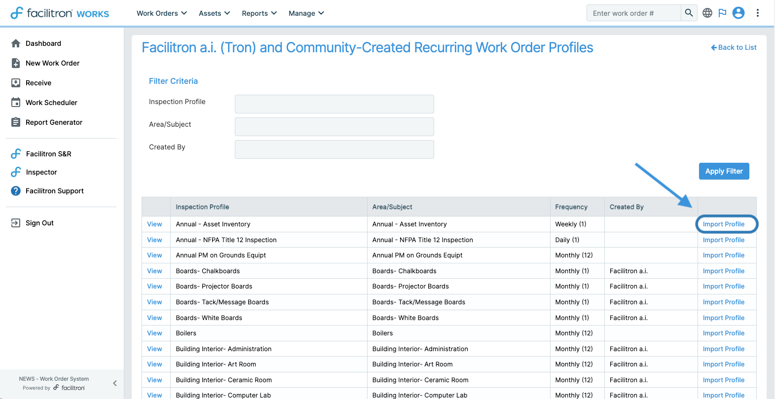Click the Inspector logo icon

(x=16, y=172)
